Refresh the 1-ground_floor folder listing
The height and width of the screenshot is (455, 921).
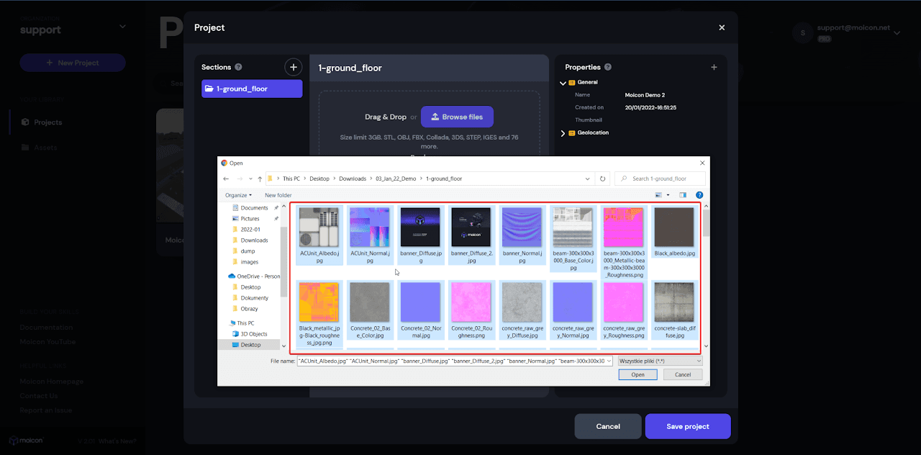pyautogui.click(x=603, y=179)
